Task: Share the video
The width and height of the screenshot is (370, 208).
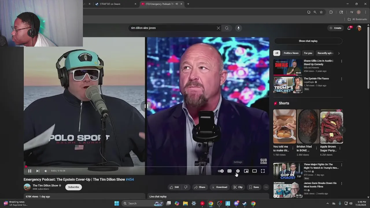Action: point(200,187)
